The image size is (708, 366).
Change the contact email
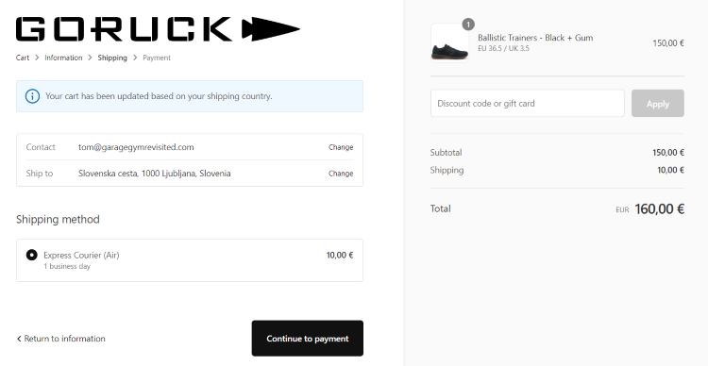[341, 147]
